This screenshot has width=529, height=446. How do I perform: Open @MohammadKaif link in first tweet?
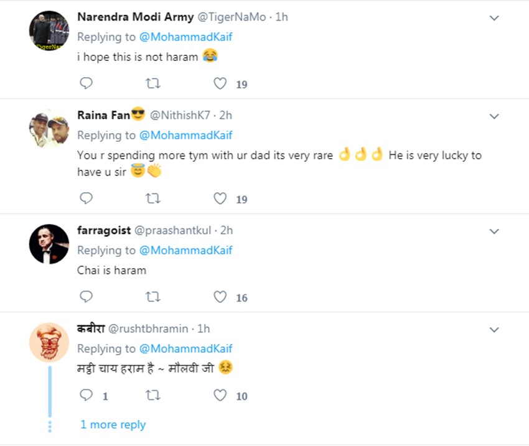[185, 37]
